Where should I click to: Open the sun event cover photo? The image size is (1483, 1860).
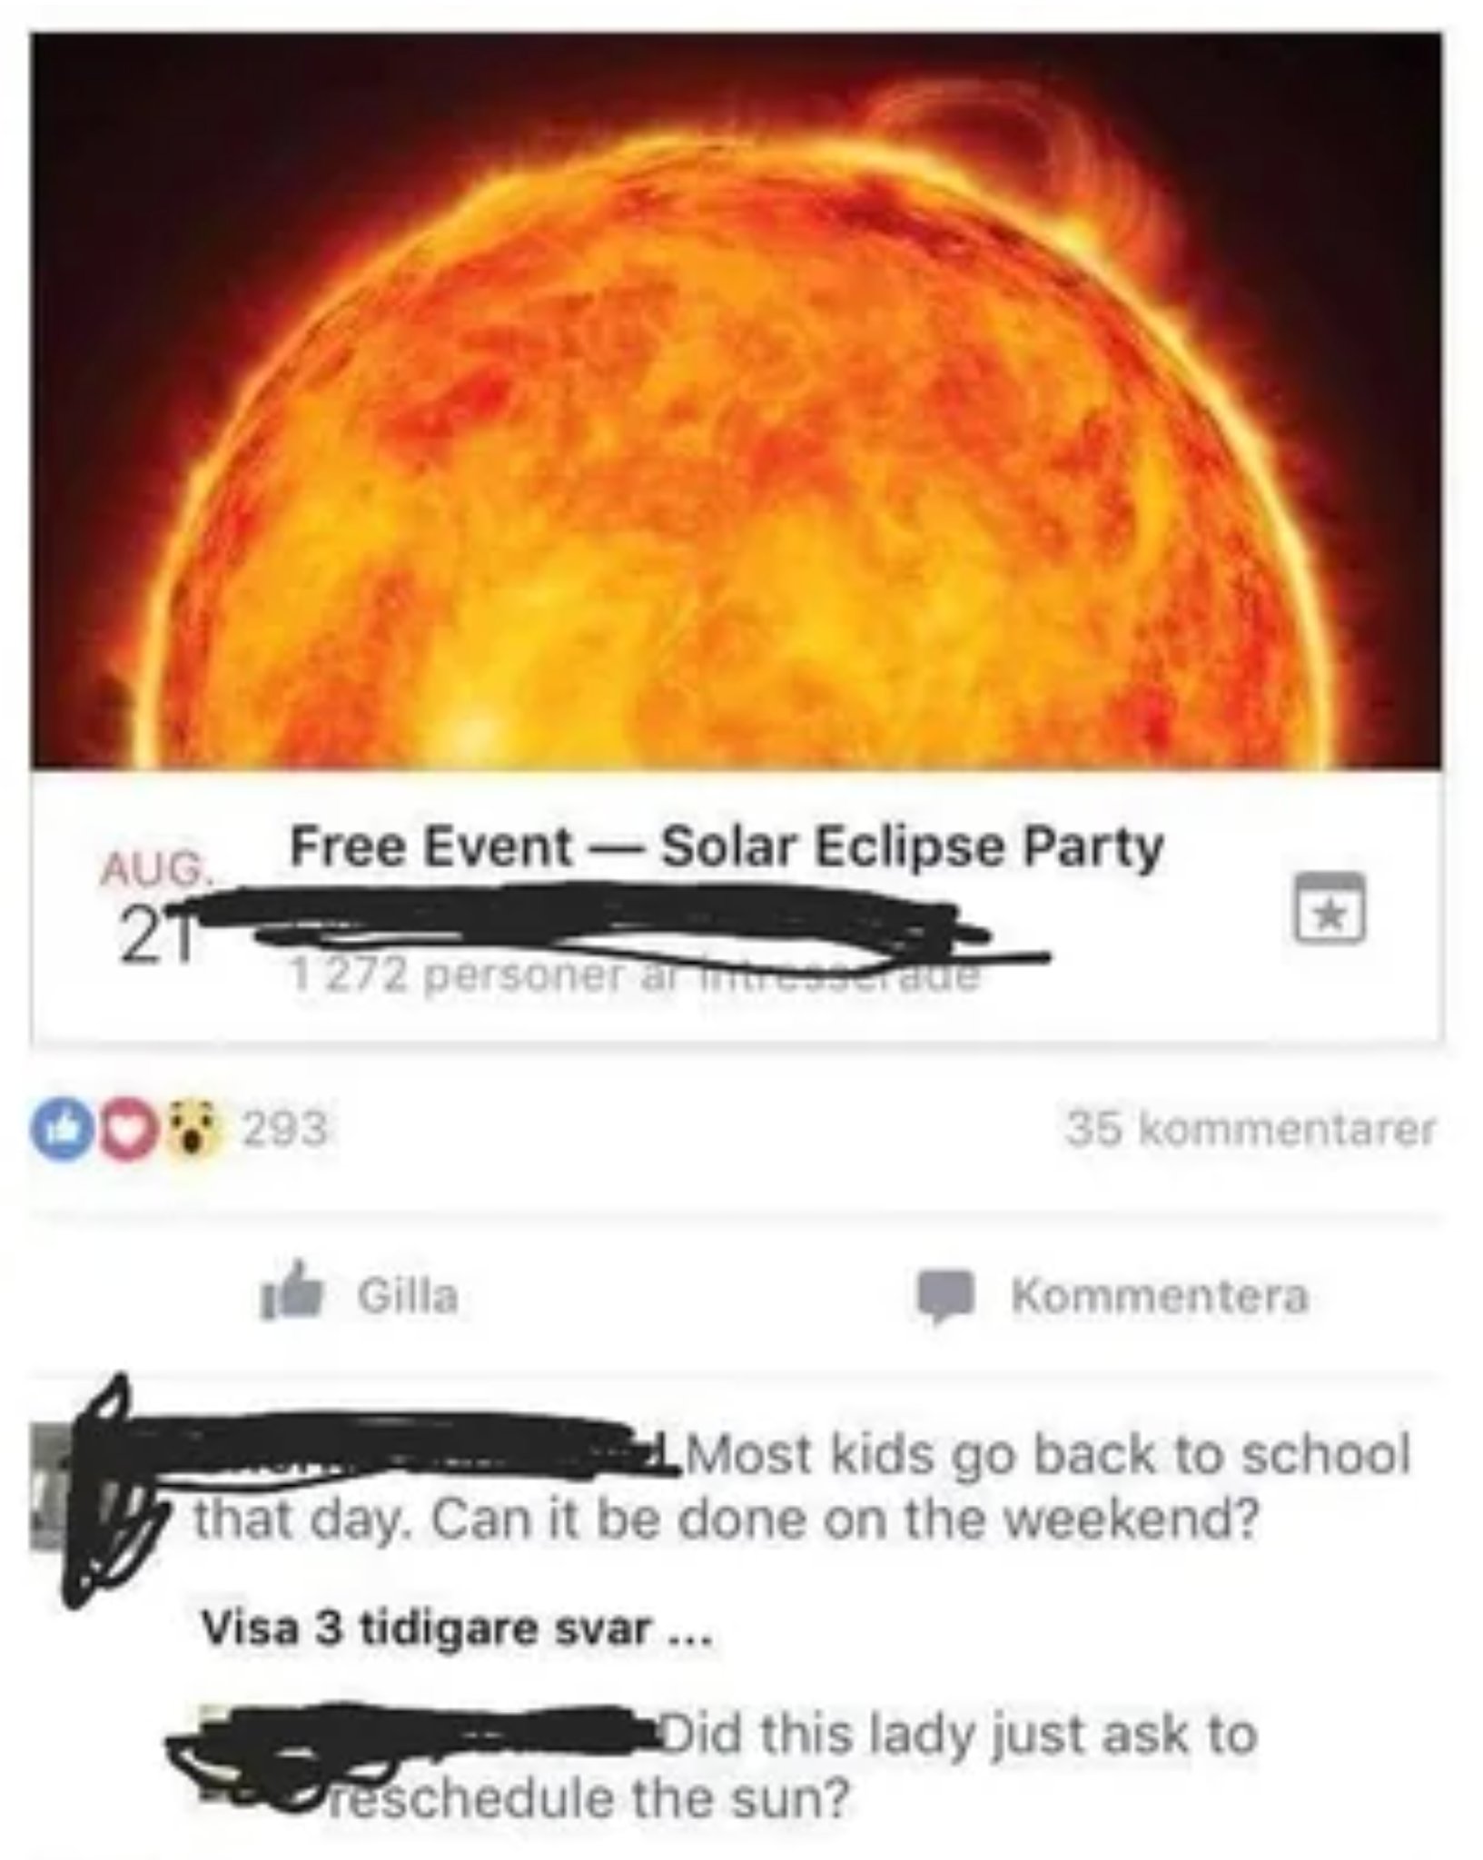coord(736,401)
